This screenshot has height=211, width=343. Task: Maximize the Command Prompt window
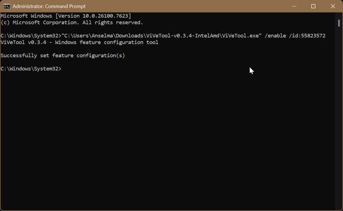[x=313, y=6]
